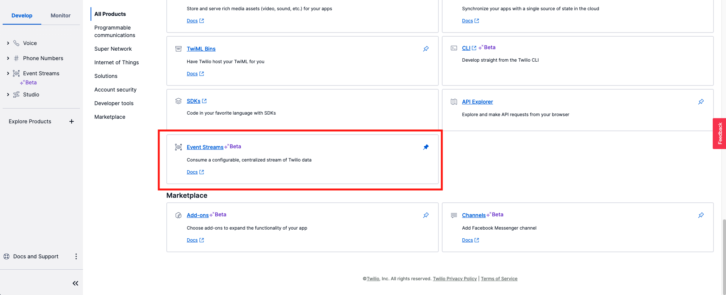Click Voice label in sidebar
The image size is (726, 295).
tap(30, 43)
